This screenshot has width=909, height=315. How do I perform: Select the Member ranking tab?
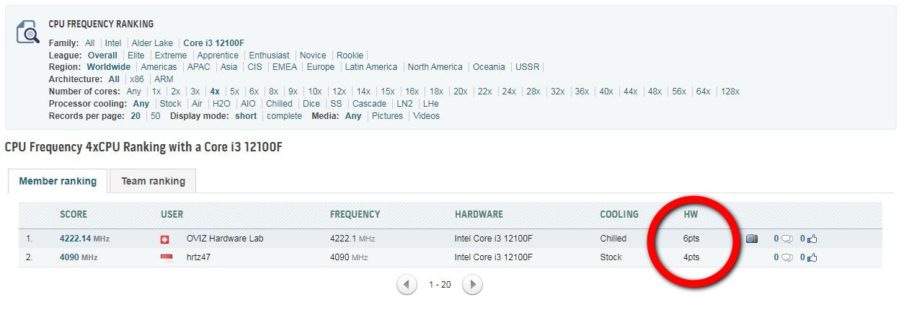(x=58, y=181)
